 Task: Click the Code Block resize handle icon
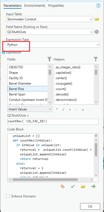pos(96,136)
